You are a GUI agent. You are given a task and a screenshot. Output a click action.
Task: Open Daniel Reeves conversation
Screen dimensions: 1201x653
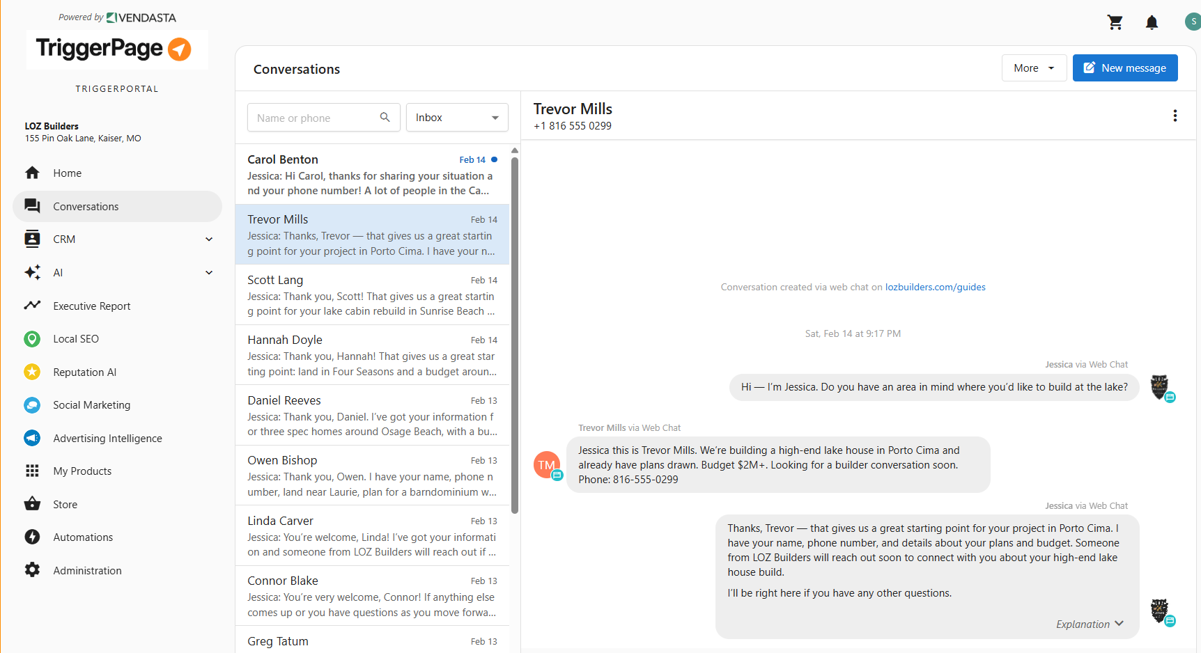pos(372,416)
